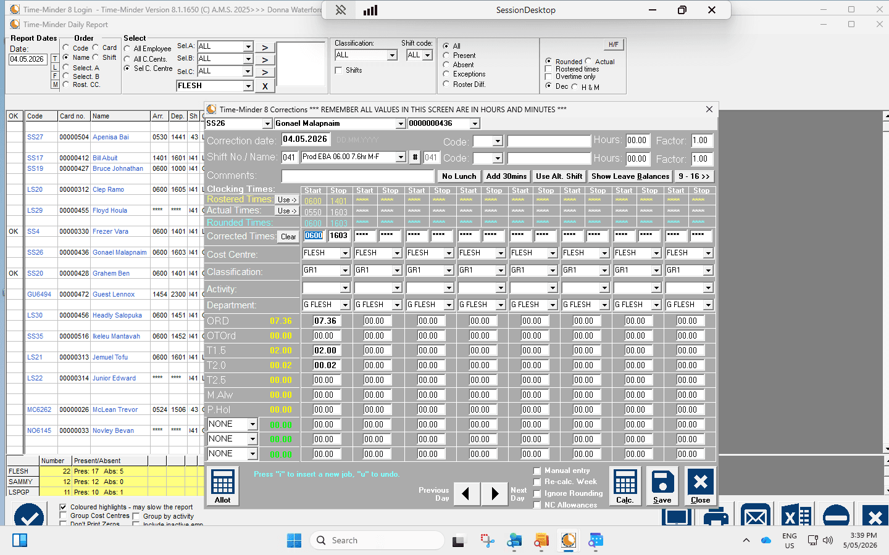Open the Prod EBA shift name dropdown
The image size is (889, 555).
click(x=401, y=157)
